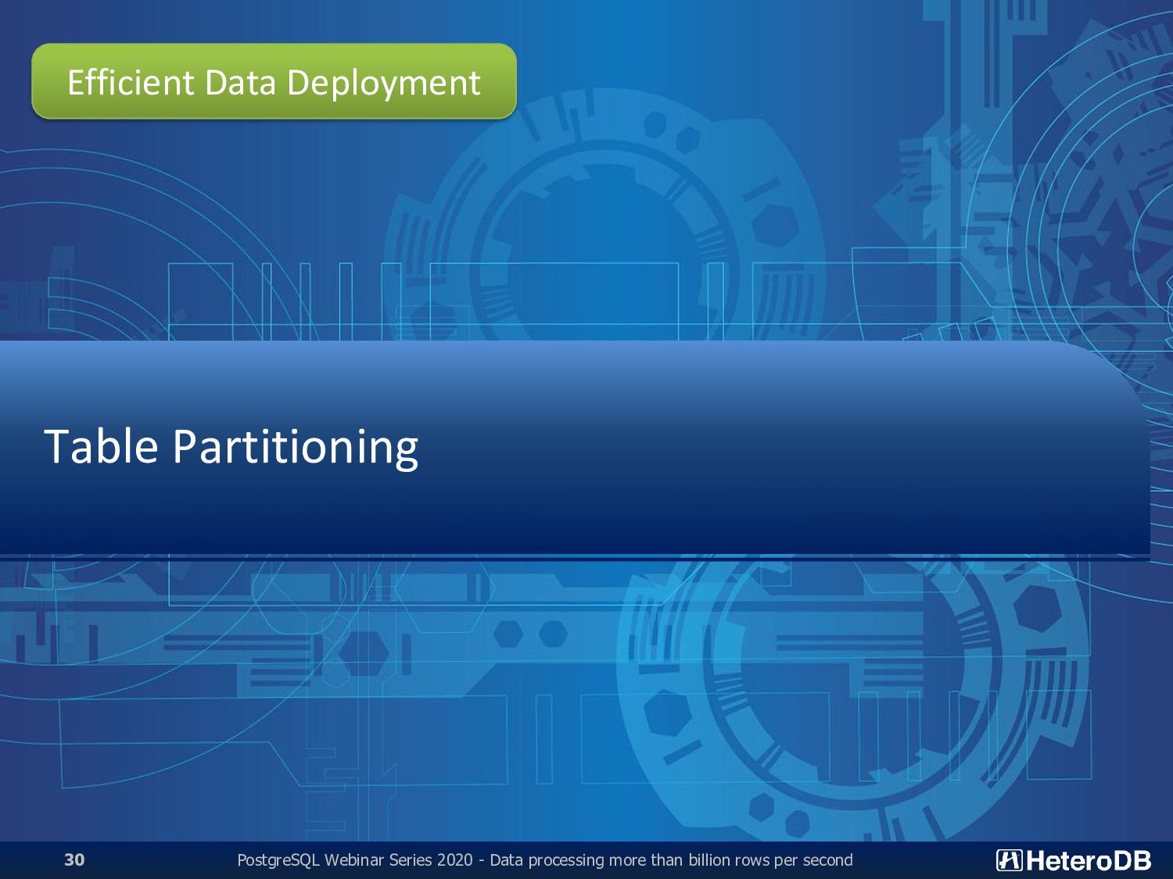
Task: Select the "Table Partitioning" title text
Action: click(x=231, y=447)
